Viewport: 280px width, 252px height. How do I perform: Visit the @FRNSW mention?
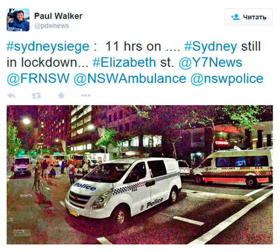click(38, 78)
